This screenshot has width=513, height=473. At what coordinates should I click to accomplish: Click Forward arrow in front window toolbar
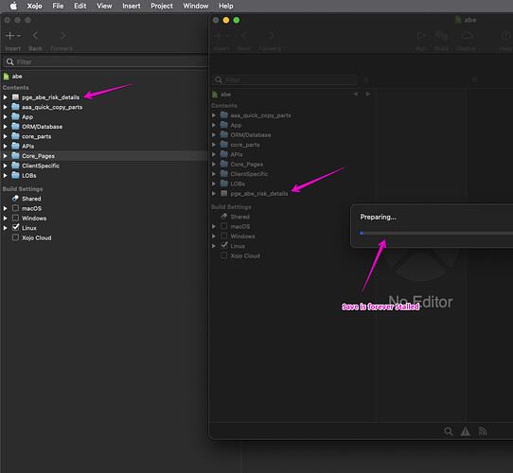coord(271,35)
